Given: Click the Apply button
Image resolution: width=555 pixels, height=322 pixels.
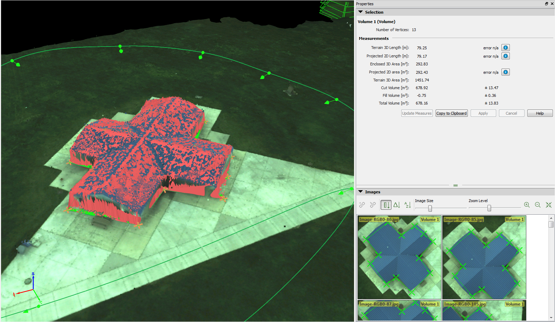Looking at the screenshot, I should tap(483, 113).
